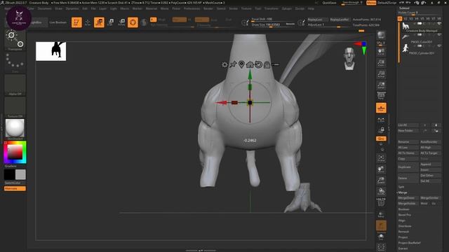The image size is (449, 252).
Task: Click the Append button
Action: tap(430, 164)
